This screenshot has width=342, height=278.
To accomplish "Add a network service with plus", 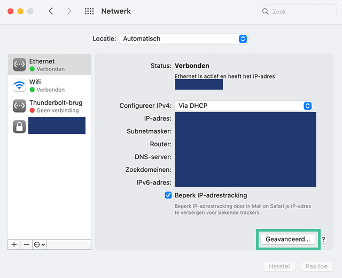I will coord(14,245).
